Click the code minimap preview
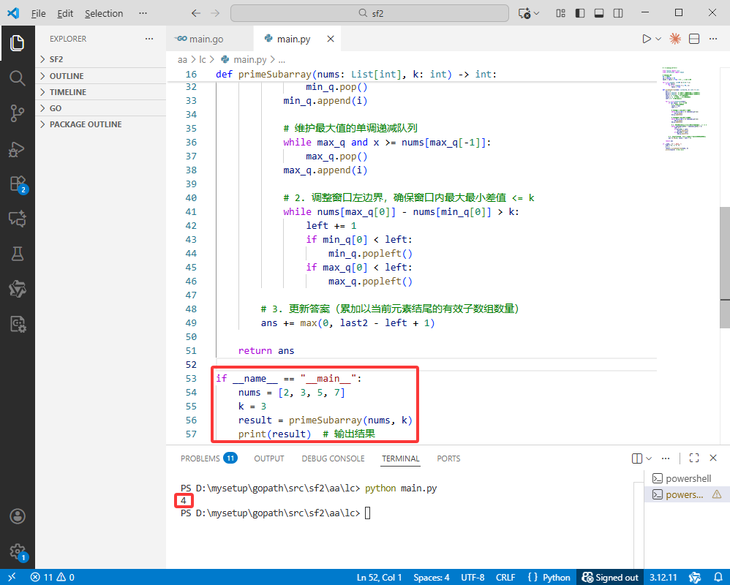The height and width of the screenshot is (585, 730). point(685,110)
